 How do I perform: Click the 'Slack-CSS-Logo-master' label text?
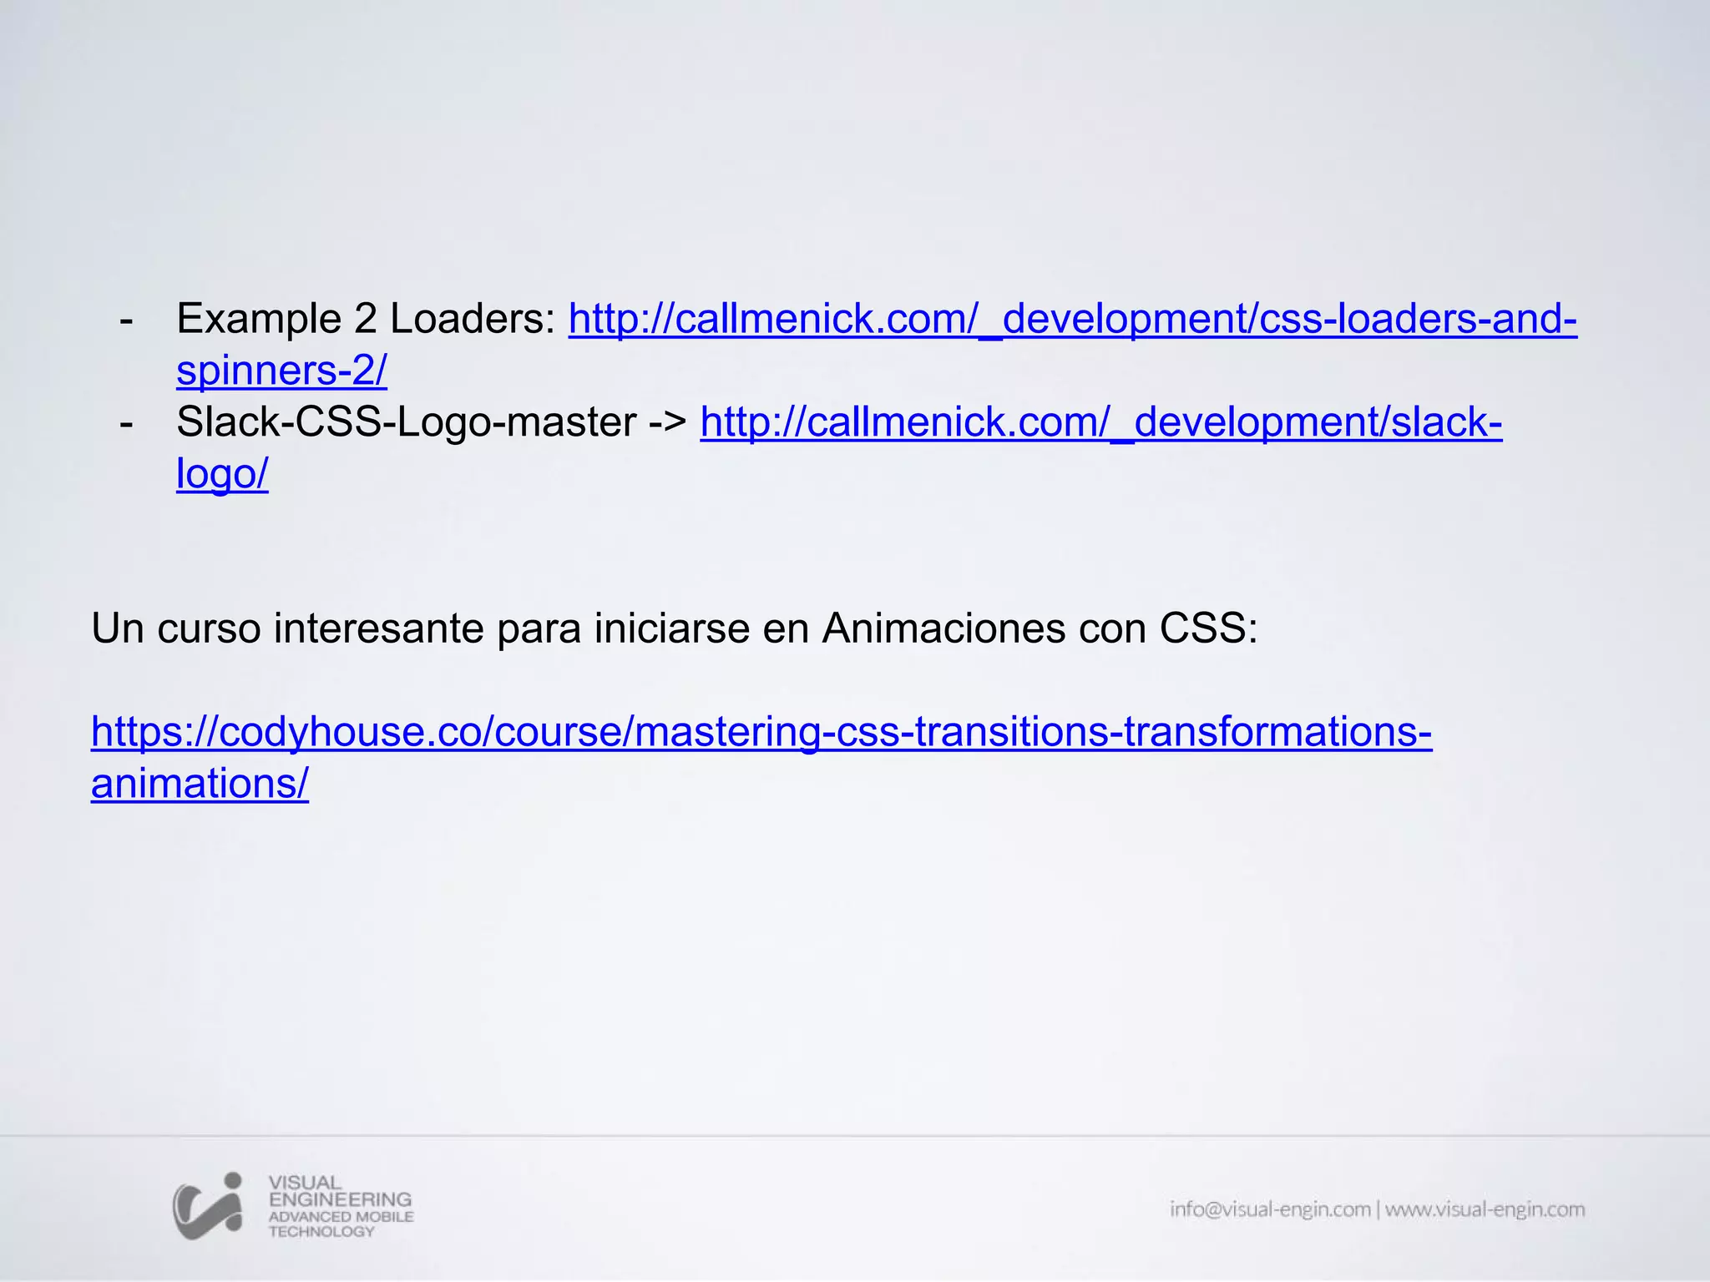(x=406, y=422)
